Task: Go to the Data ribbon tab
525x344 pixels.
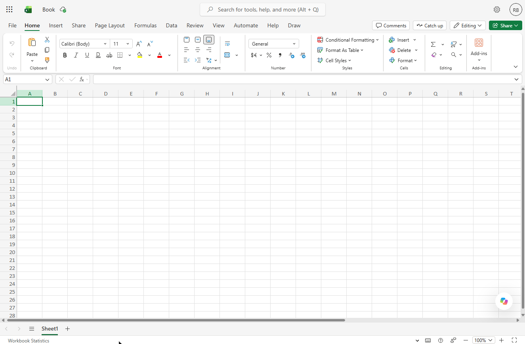Action: 172,25
